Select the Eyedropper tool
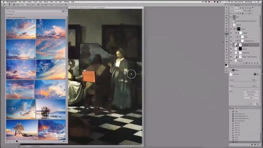 pos(226,21)
